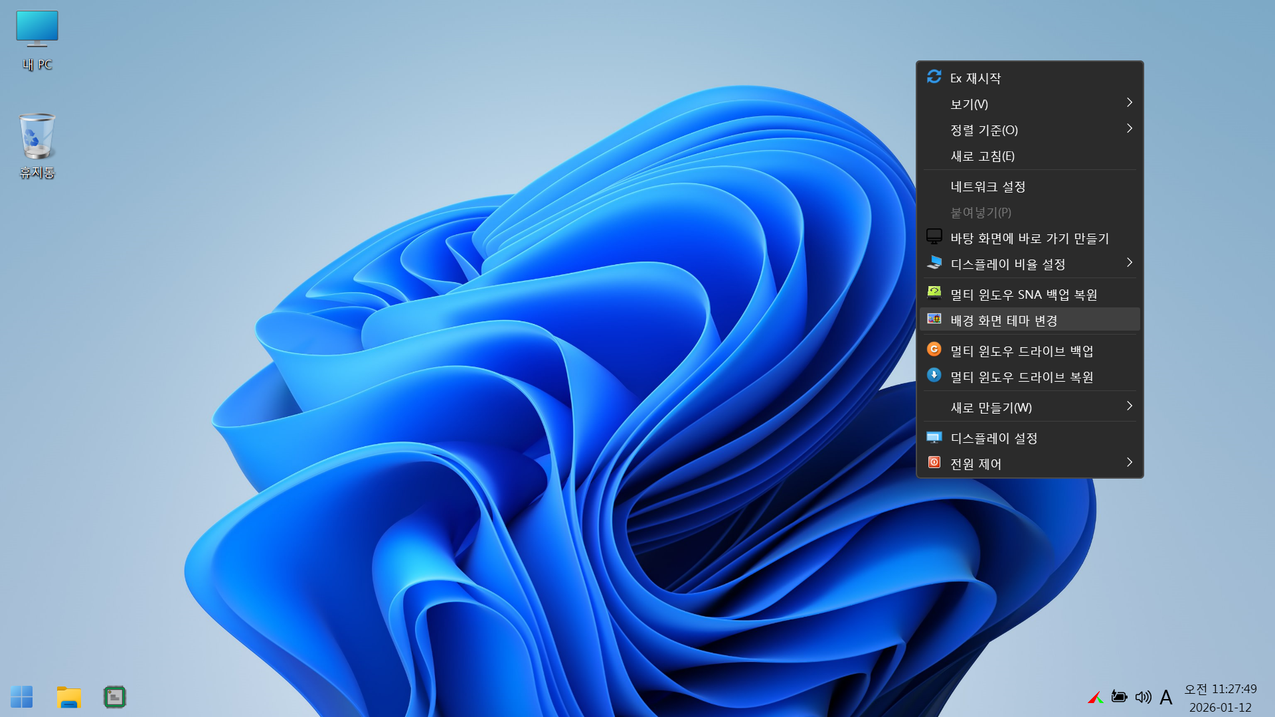
Task: Click 네트워크 설정 in the menu
Action: [987, 187]
